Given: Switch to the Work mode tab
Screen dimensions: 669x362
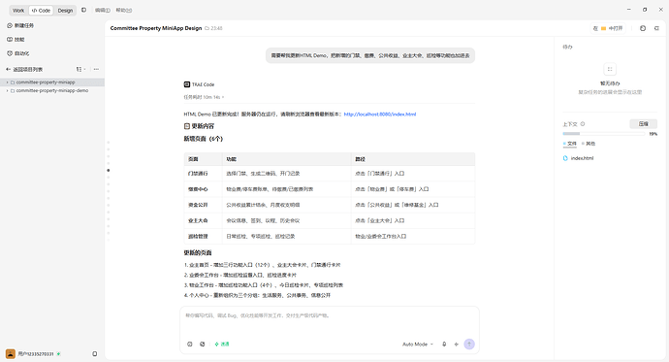Looking at the screenshot, I should (x=18, y=11).
